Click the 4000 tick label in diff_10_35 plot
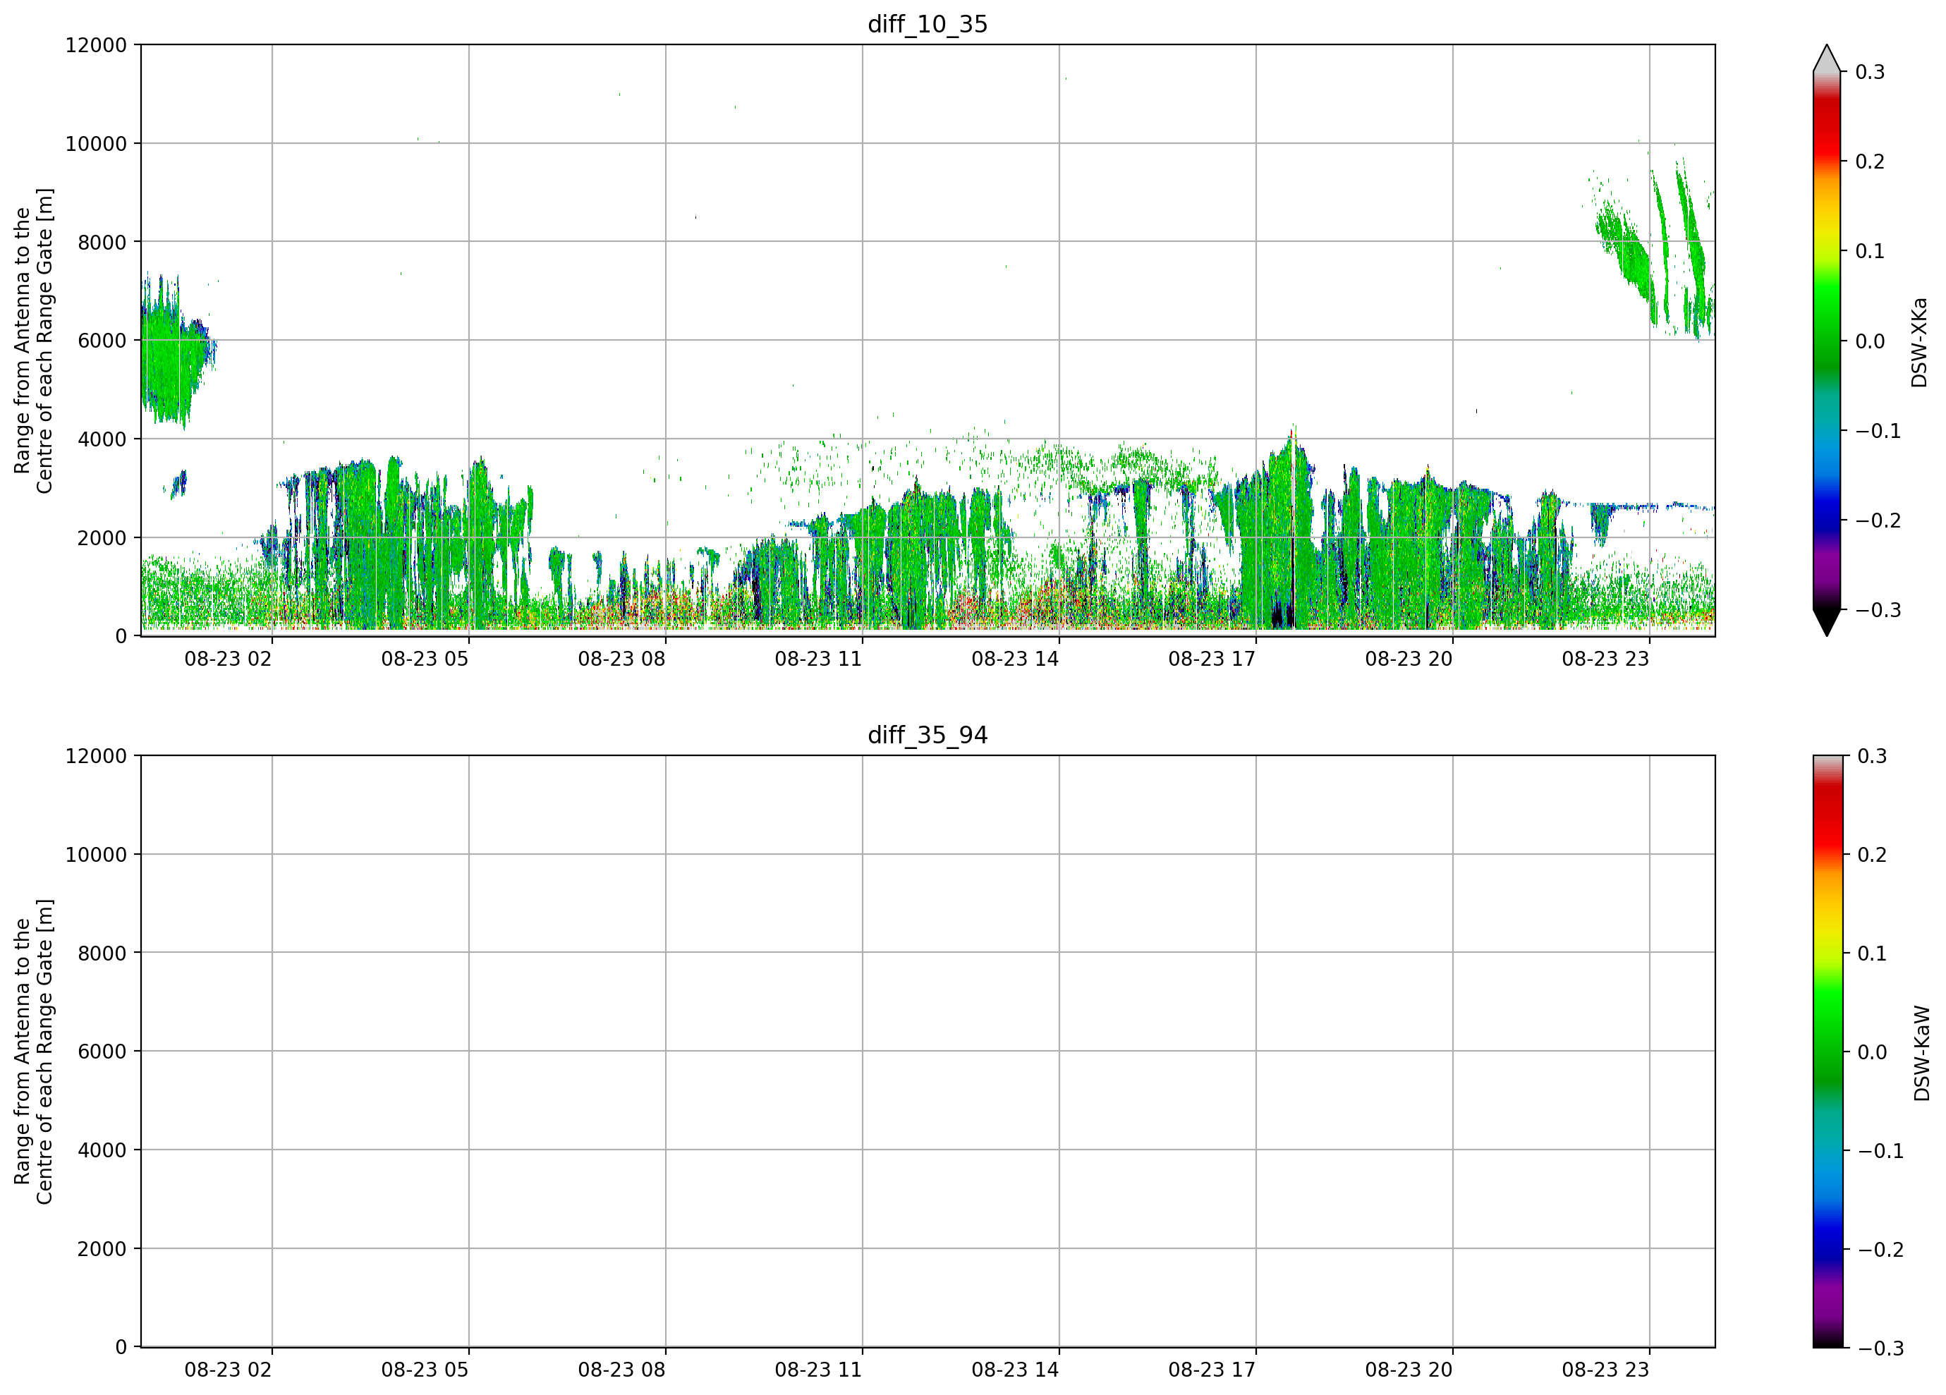Screen dimensions: 1946x1395 pyautogui.click(x=102, y=439)
